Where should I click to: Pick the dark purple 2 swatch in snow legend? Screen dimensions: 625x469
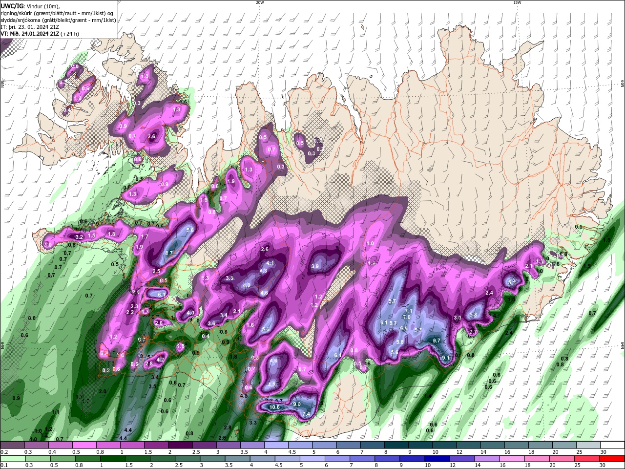point(180,445)
